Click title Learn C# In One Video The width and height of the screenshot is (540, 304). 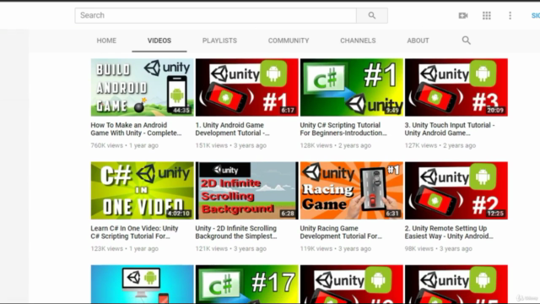point(134,232)
